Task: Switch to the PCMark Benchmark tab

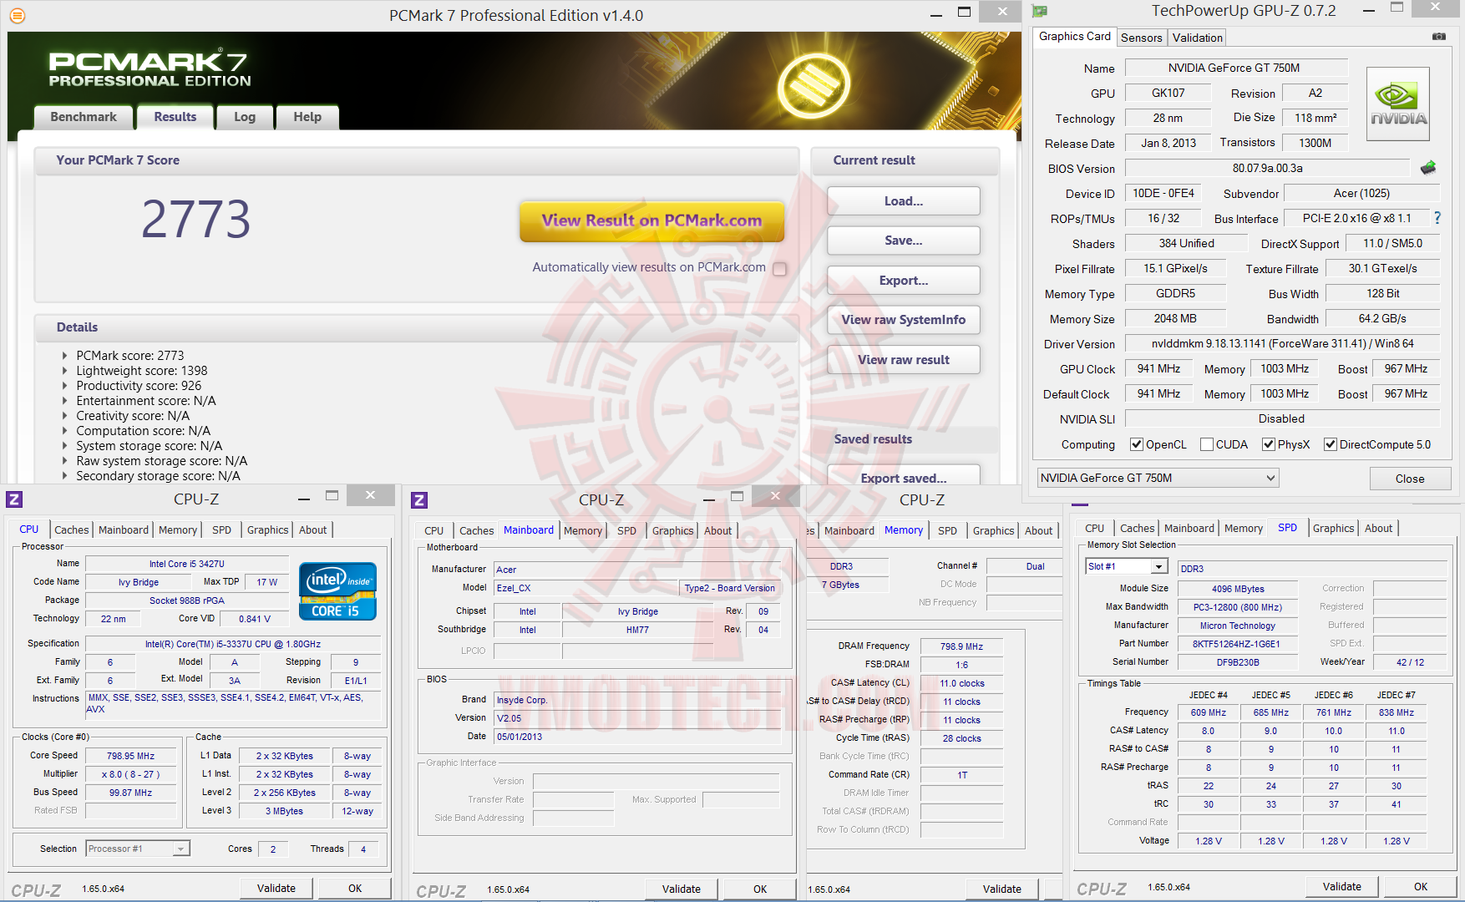Action: [84, 117]
